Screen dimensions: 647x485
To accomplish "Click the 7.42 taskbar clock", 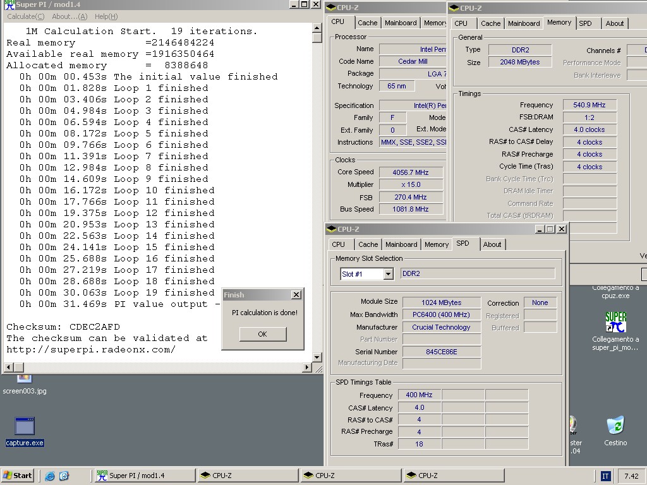I will pos(631,476).
